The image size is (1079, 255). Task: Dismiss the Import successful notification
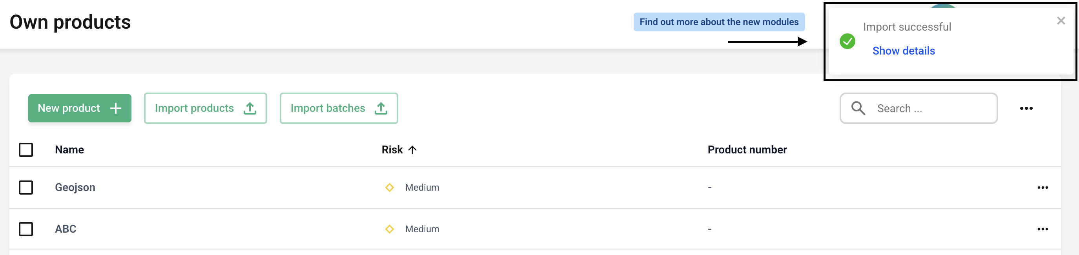coord(1061,21)
